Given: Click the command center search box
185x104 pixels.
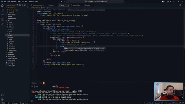Looking at the screenshot, I should coord(95,2).
